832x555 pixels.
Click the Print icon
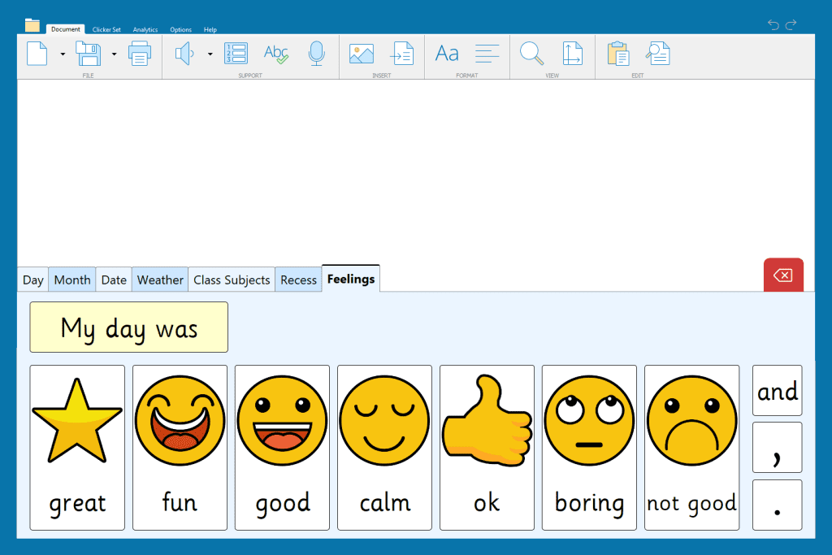tap(140, 54)
